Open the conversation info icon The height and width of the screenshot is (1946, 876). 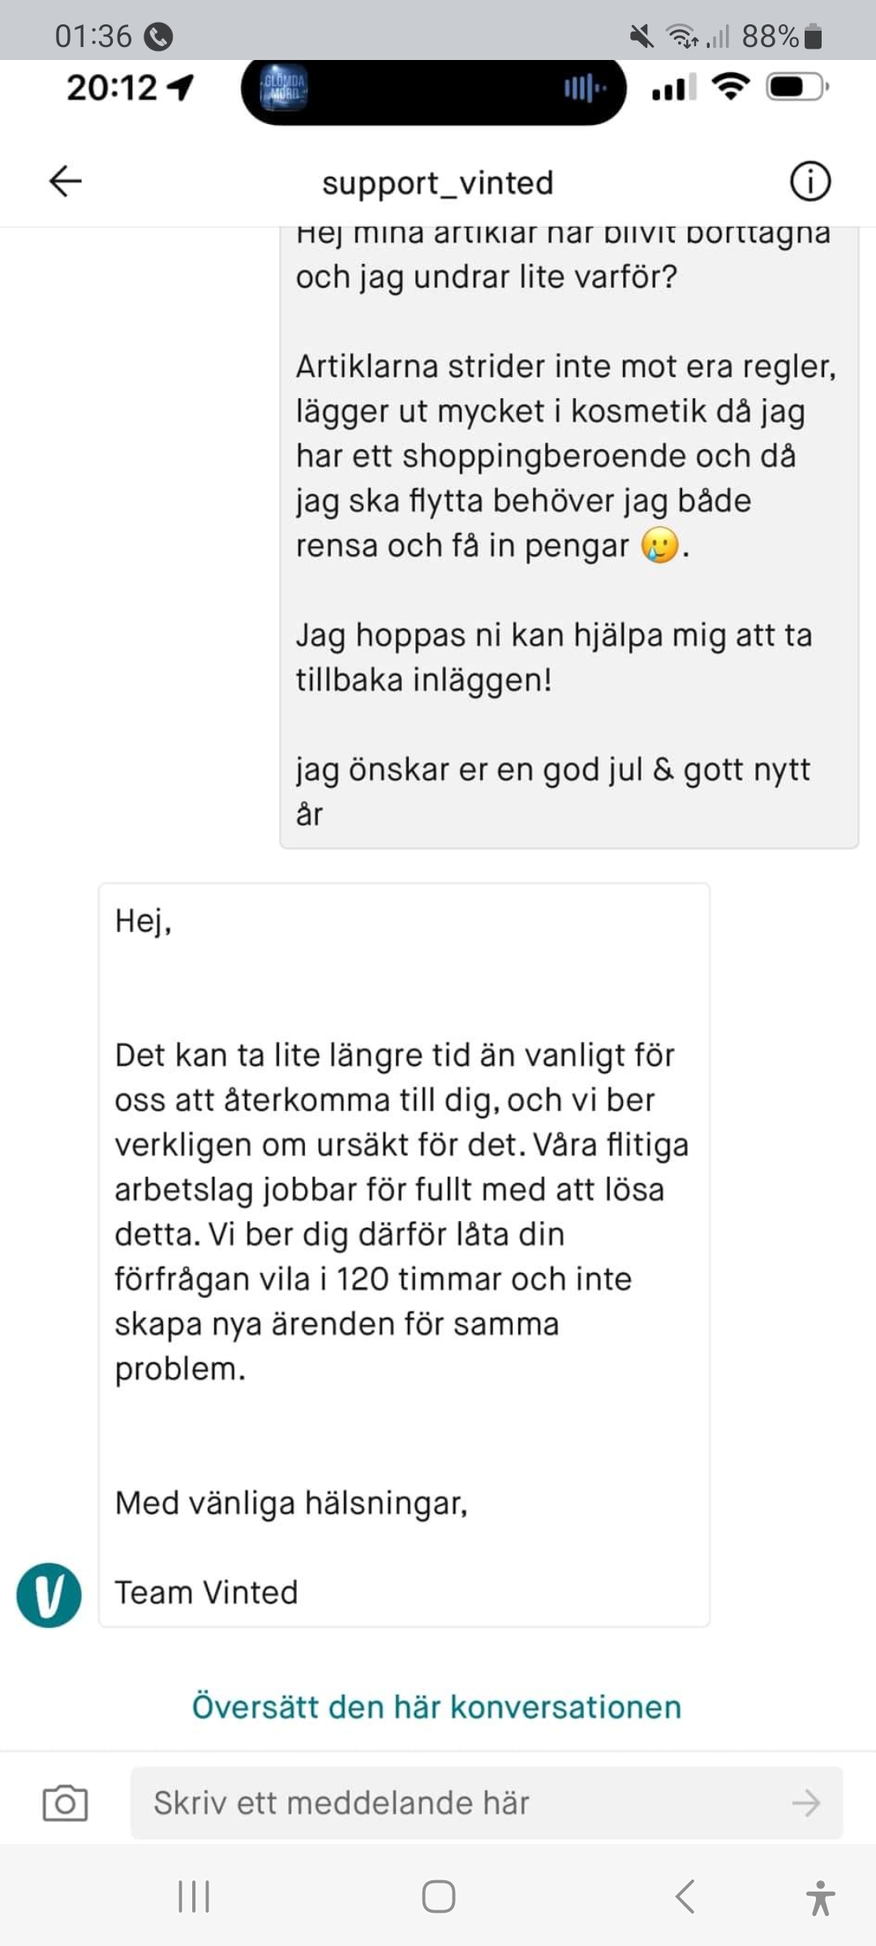coord(810,181)
